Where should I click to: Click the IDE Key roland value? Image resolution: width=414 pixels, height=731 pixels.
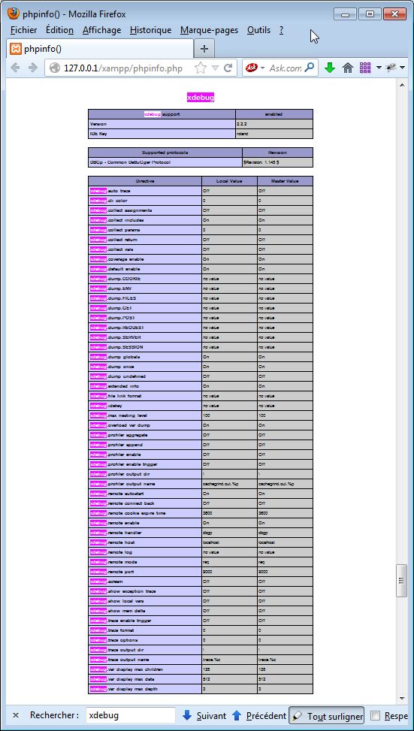click(274, 134)
